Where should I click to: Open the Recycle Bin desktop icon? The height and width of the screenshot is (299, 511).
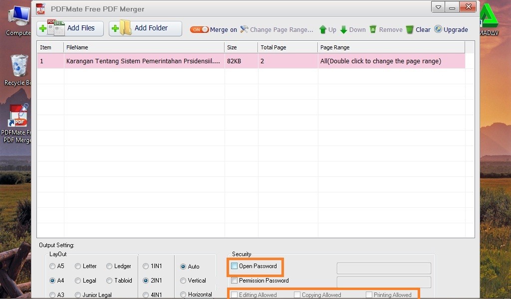coord(18,70)
